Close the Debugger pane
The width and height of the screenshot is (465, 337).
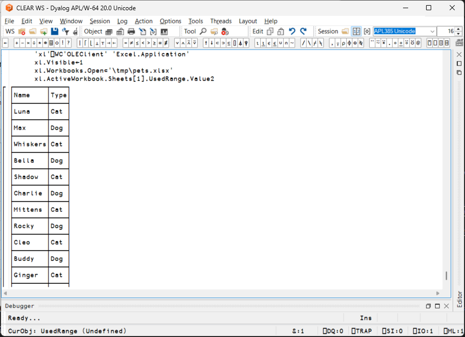(447, 306)
